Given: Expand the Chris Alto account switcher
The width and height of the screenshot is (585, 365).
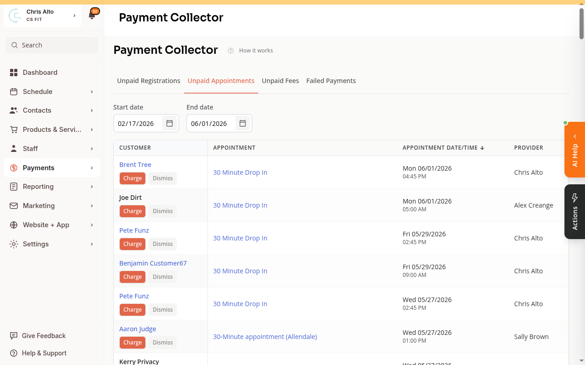Looking at the screenshot, I should tap(74, 16).
